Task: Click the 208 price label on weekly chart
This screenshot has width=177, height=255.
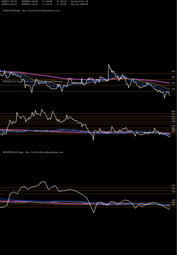Action: [173, 112]
